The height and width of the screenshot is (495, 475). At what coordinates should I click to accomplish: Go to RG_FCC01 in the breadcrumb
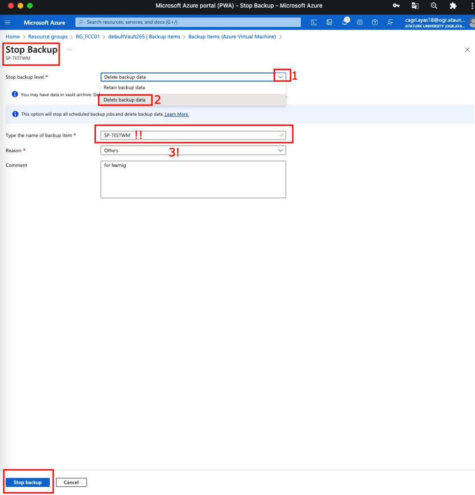(x=88, y=37)
